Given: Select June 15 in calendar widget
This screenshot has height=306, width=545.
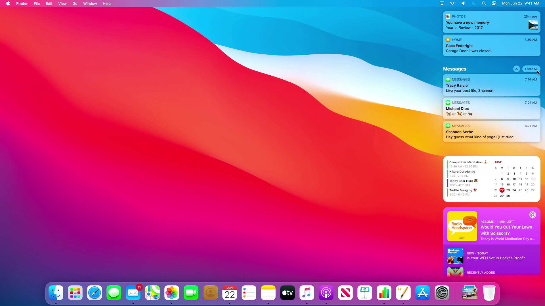Looking at the screenshot, I should coord(502,184).
